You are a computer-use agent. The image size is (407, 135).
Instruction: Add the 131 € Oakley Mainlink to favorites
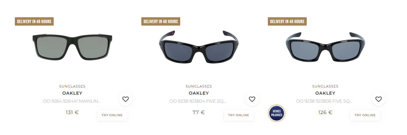125,99
